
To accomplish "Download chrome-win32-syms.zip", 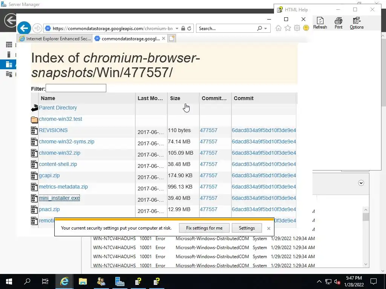I will [66, 141].
